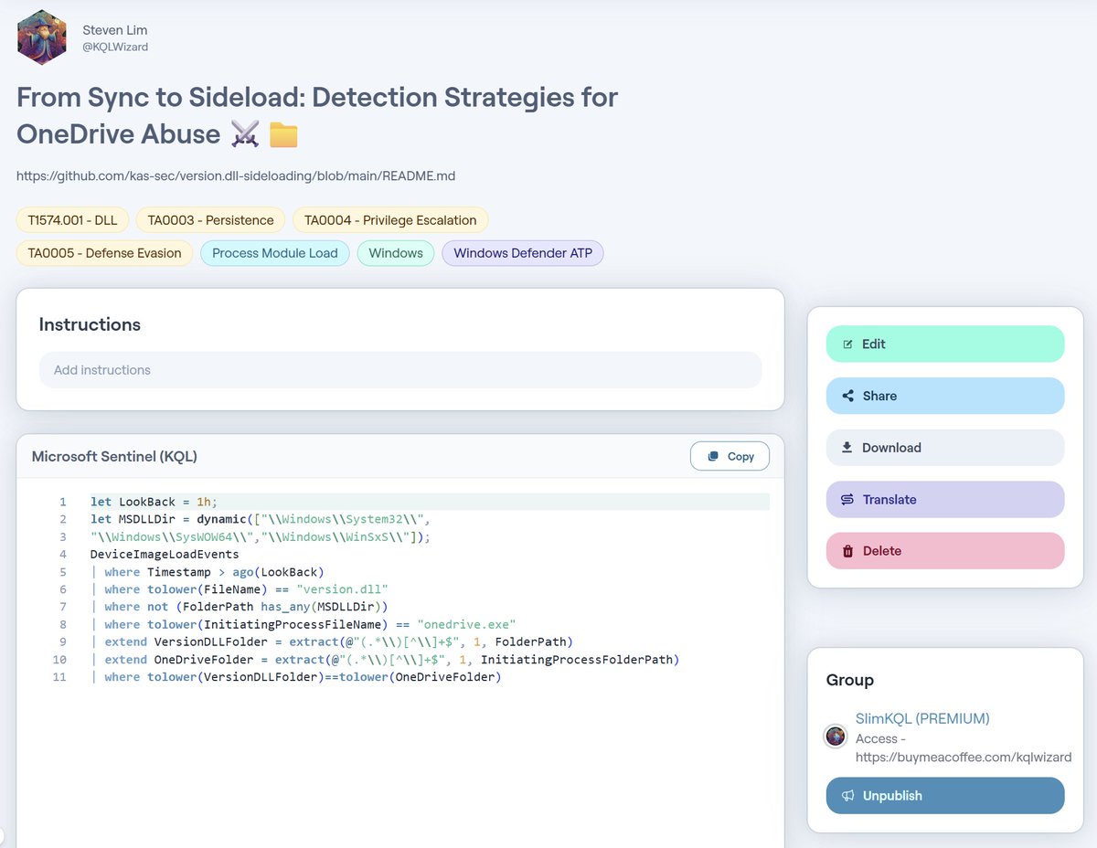Viewport: 1097px width, 848px height.
Task: Click the Delete button
Action: (945, 551)
